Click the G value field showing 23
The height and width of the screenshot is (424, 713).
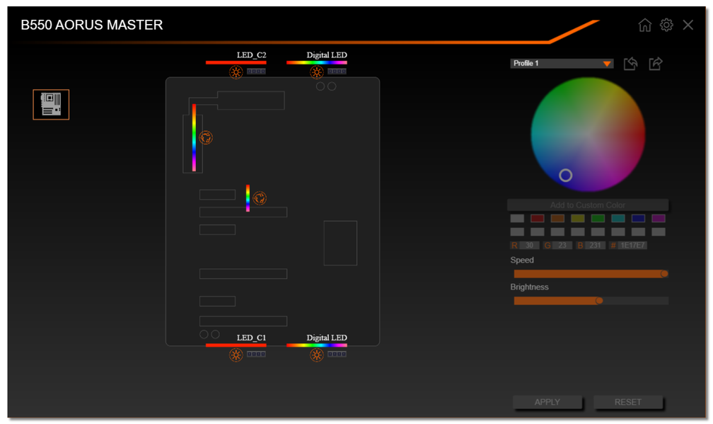[562, 245]
